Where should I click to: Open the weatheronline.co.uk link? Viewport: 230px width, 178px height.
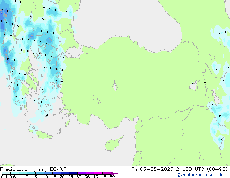click(200, 175)
